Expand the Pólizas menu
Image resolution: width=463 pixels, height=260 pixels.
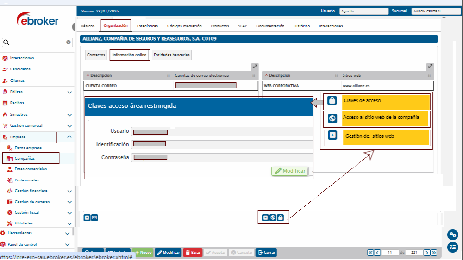tap(69, 92)
